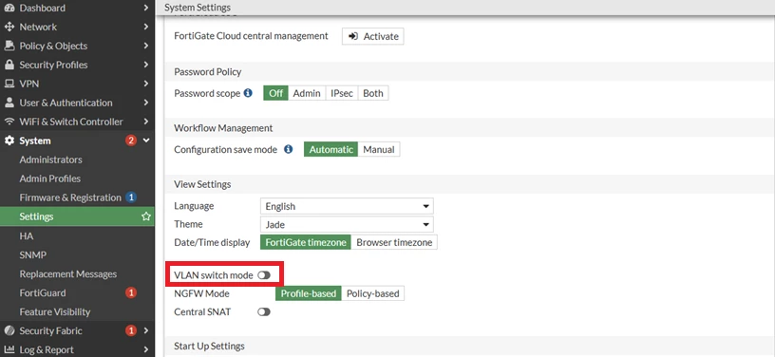Expand the Security Profiles chevron
The width and height of the screenshot is (775, 357).
146,65
